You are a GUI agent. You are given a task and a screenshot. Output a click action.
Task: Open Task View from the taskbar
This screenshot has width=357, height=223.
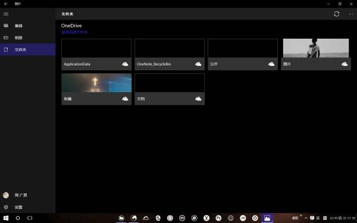(30, 218)
